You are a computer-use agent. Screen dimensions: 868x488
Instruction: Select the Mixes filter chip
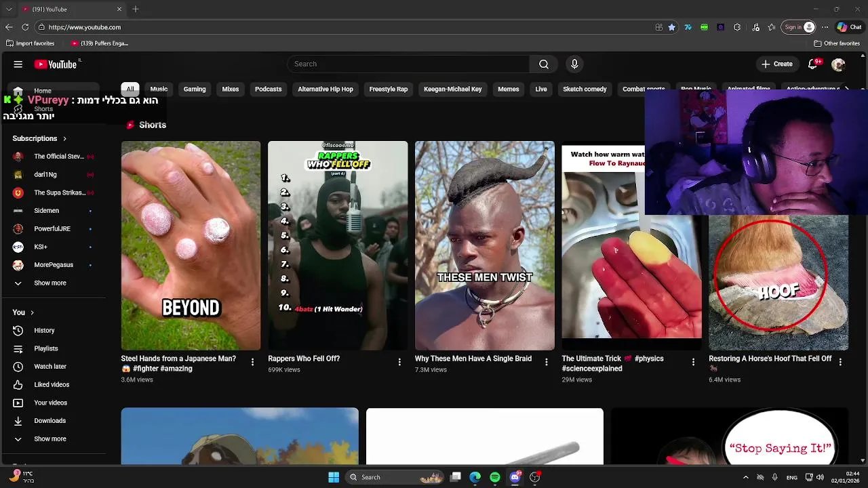coord(231,89)
